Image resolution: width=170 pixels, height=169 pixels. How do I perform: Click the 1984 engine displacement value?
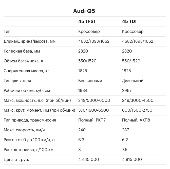pyautogui.click(x=83, y=90)
